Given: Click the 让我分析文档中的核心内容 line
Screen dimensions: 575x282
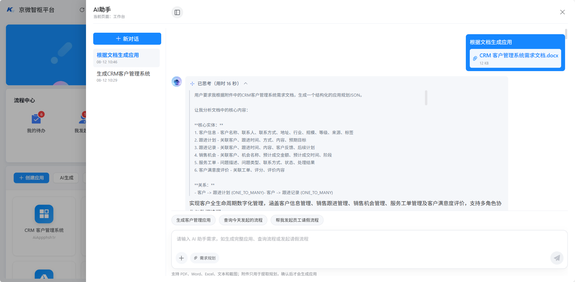Looking at the screenshot, I should pyautogui.click(x=221, y=110).
